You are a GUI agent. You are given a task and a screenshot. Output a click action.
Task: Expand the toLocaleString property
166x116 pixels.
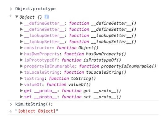click(x=22, y=72)
